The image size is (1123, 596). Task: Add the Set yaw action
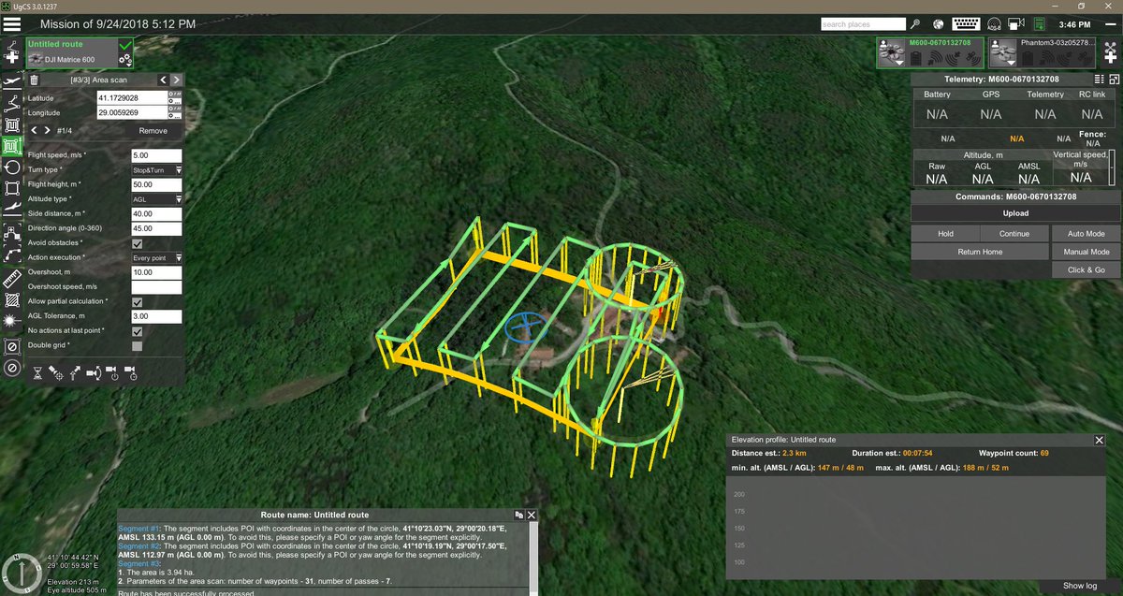click(75, 373)
